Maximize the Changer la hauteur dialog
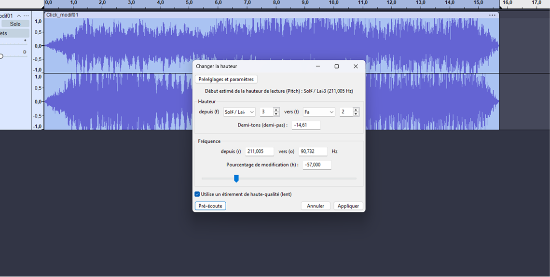The height and width of the screenshot is (277, 550). [x=337, y=66]
